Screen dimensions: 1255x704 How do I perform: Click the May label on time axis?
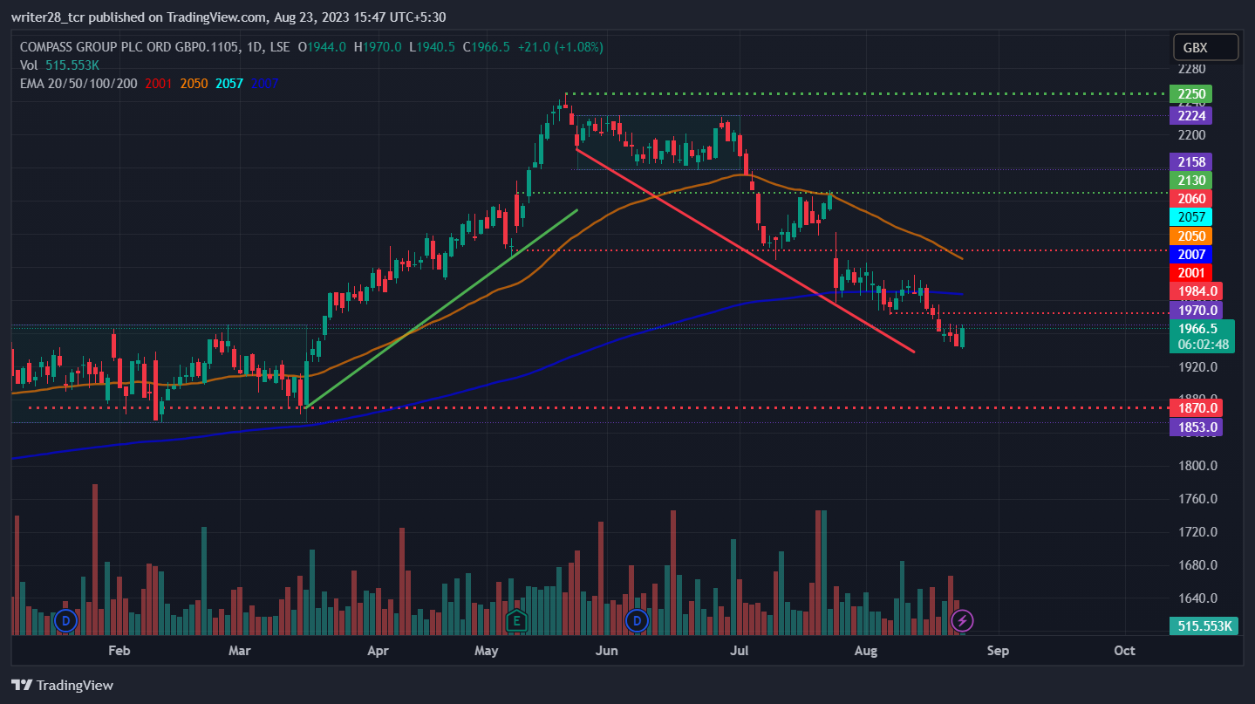[x=487, y=651]
